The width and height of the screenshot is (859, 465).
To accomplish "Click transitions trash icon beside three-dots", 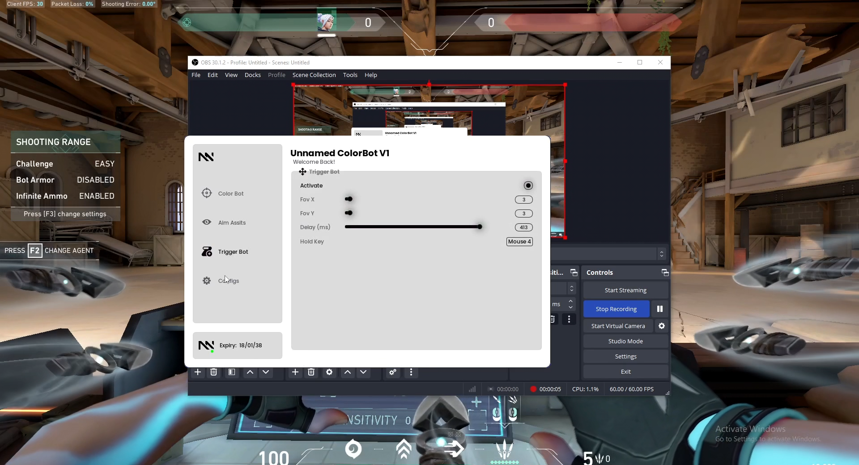I will tap(553, 319).
